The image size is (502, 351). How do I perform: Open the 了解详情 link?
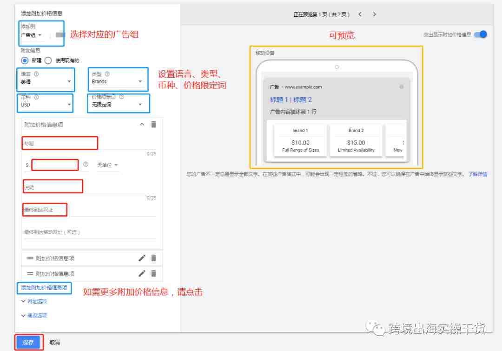[478, 174]
